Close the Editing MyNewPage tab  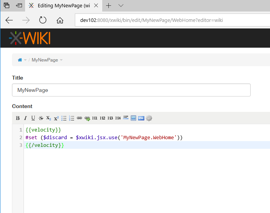click(96, 6)
